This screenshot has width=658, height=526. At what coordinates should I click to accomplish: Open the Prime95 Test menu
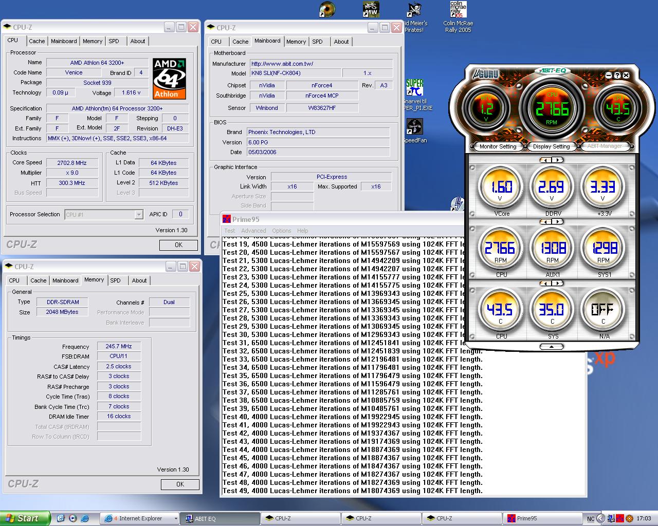[x=230, y=231]
